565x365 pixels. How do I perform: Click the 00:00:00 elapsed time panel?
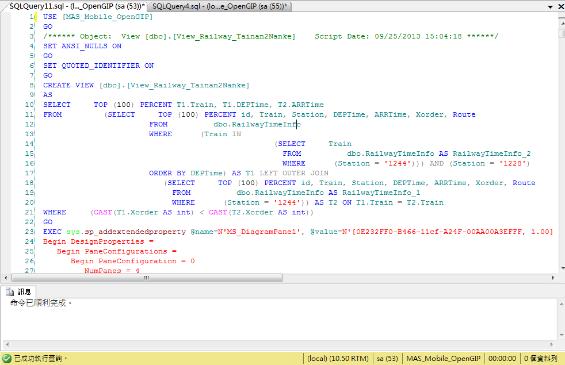click(x=501, y=358)
